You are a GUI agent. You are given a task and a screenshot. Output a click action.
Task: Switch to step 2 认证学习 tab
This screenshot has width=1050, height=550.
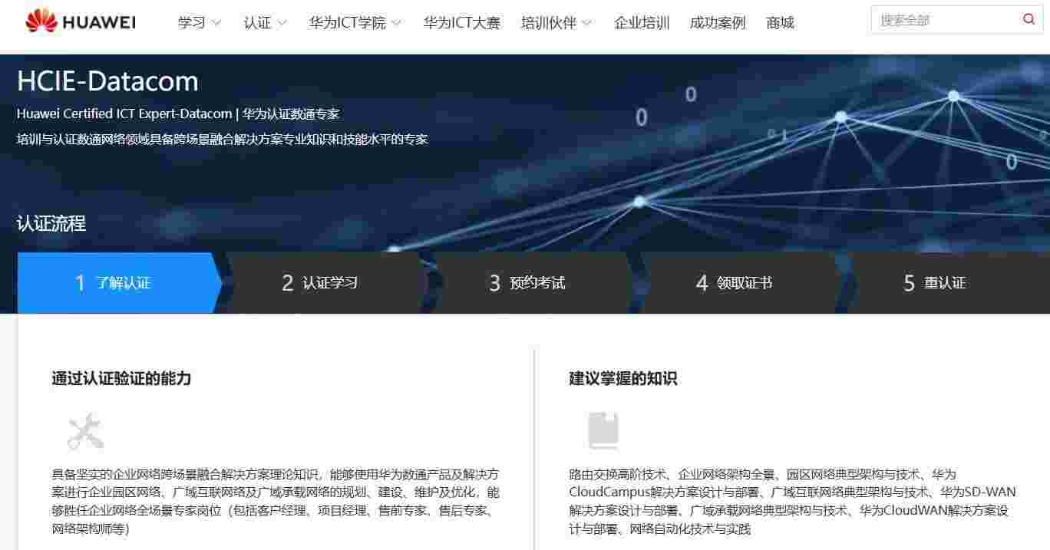pyautogui.click(x=322, y=283)
